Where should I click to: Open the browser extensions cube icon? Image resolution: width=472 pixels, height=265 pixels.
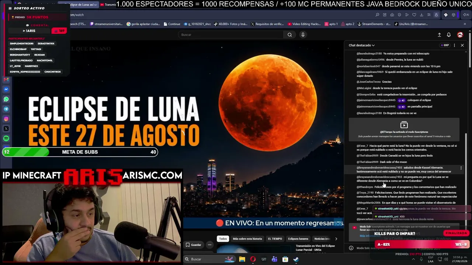453,15
